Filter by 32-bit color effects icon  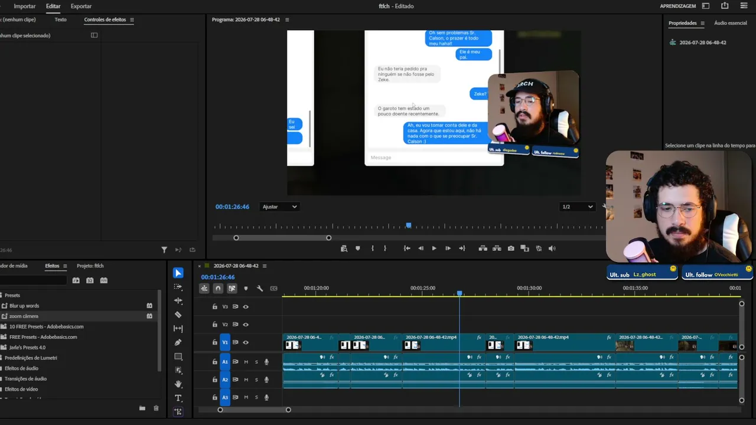[x=90, y=280]
